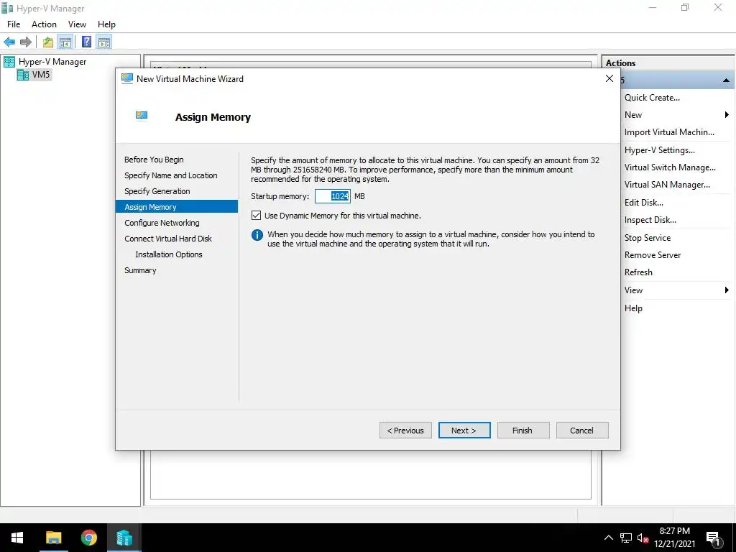Show hidden system tray icons
This screenshot has height=552, width=736.
(608, 538)
